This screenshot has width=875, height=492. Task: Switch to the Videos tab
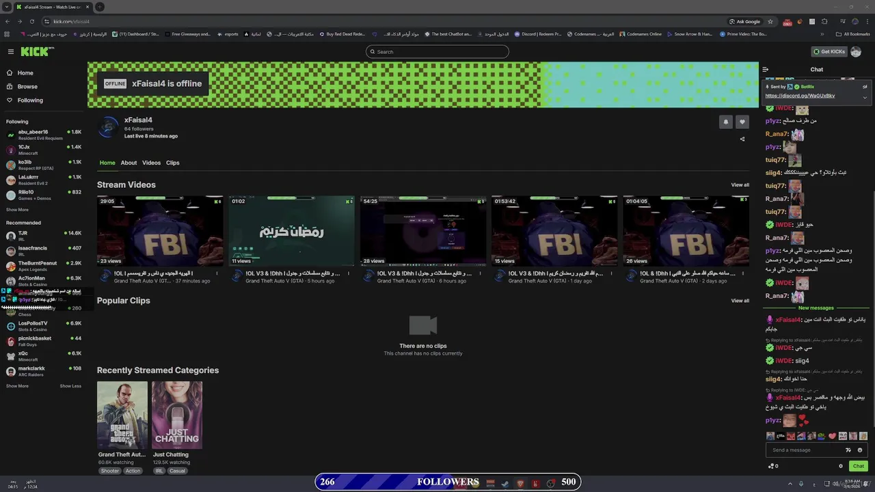151,163
